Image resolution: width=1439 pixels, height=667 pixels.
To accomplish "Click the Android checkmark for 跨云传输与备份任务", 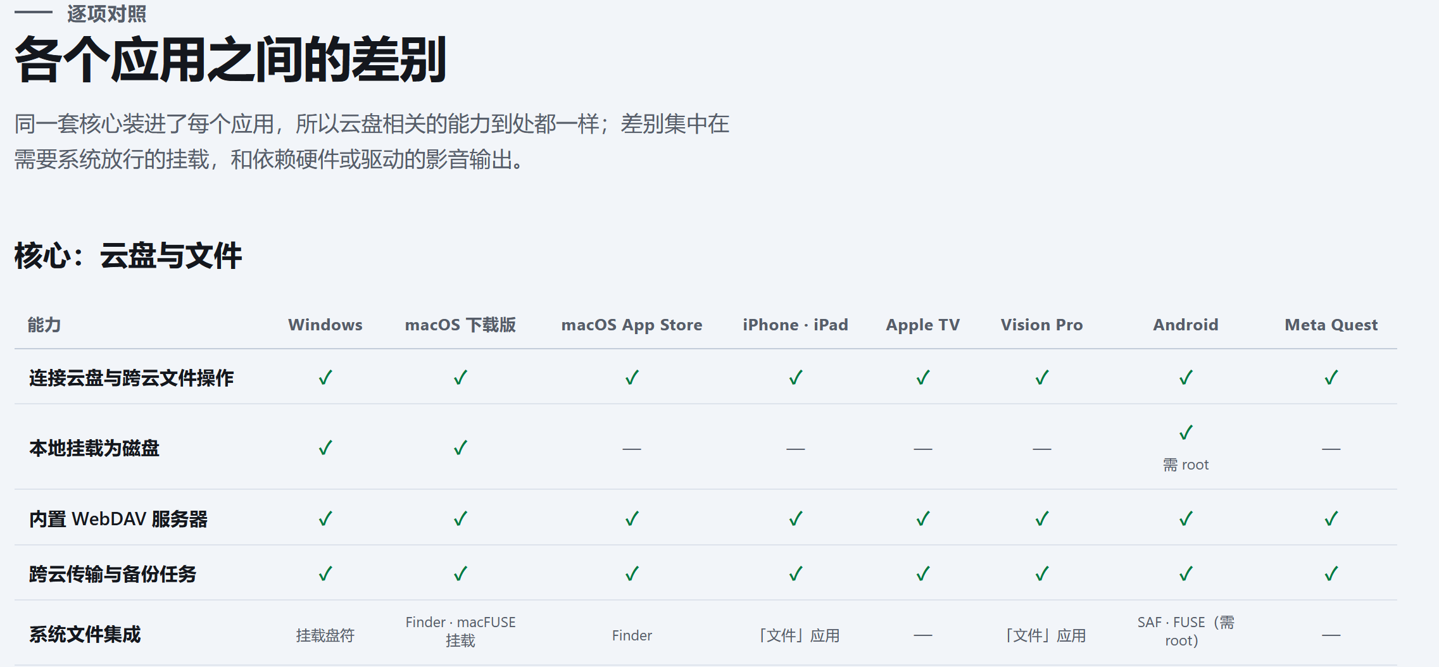I will (x=1186, y=574).
